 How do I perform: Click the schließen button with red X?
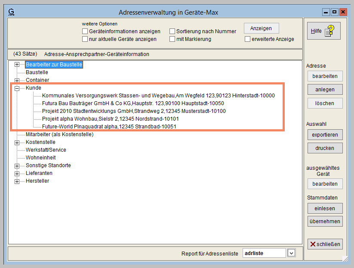click(325, 244)
